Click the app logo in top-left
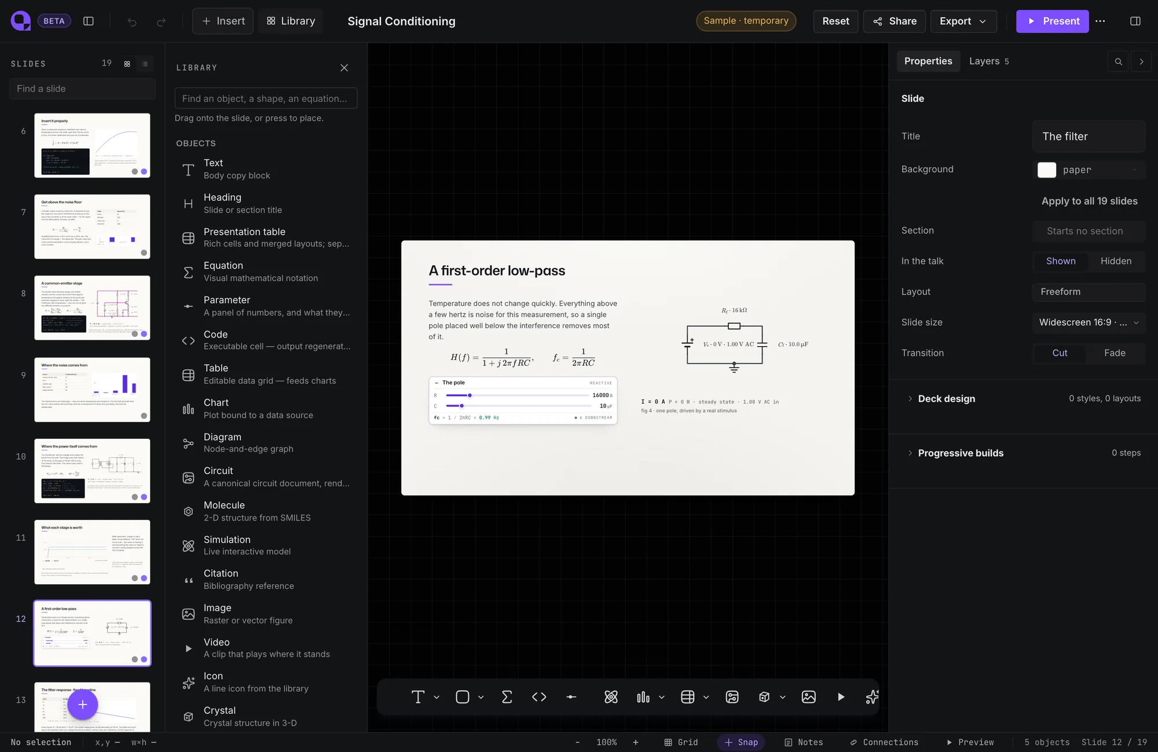 click(x=21, y=21)
